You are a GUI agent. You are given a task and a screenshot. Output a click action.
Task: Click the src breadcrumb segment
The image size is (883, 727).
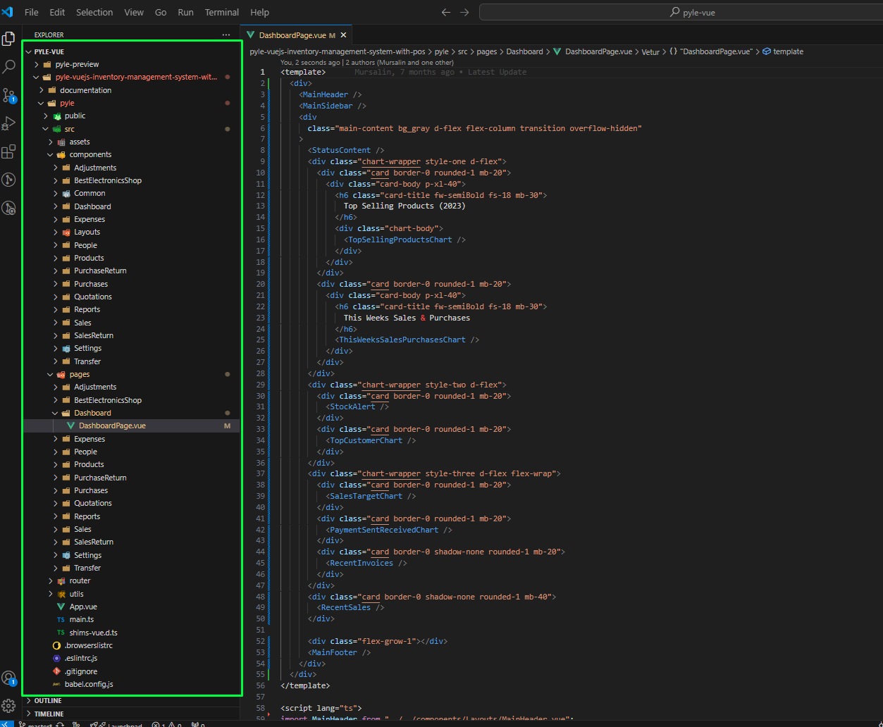(x=463, y=51)
